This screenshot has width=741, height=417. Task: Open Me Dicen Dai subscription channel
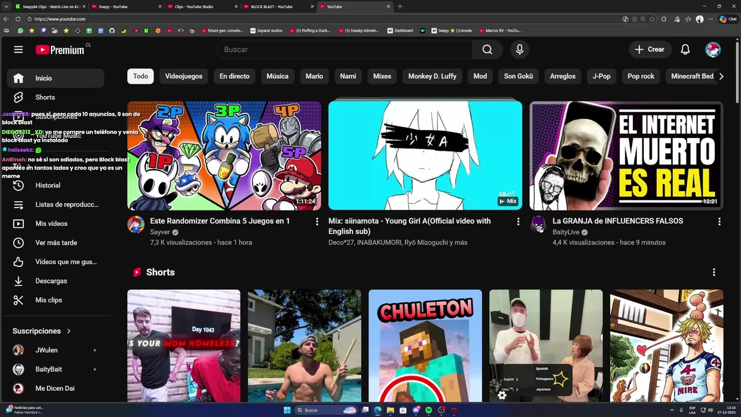pyautogui.click(x=56, y=389)
